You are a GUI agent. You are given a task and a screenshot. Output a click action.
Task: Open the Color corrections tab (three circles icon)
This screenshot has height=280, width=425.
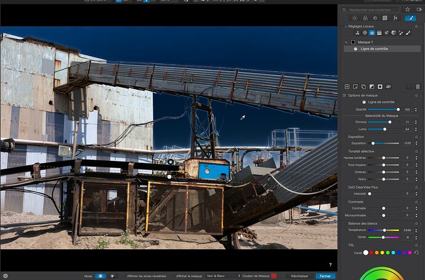(x=365, y=18)
